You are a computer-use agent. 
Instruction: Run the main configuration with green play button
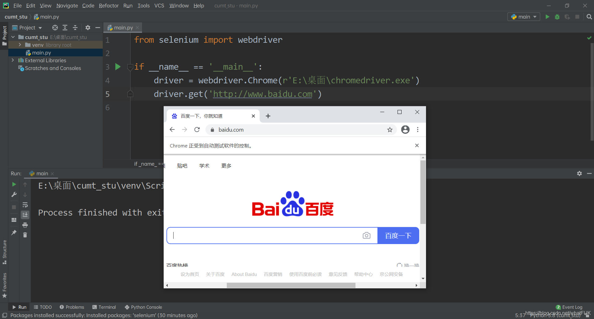coord(547,16)
